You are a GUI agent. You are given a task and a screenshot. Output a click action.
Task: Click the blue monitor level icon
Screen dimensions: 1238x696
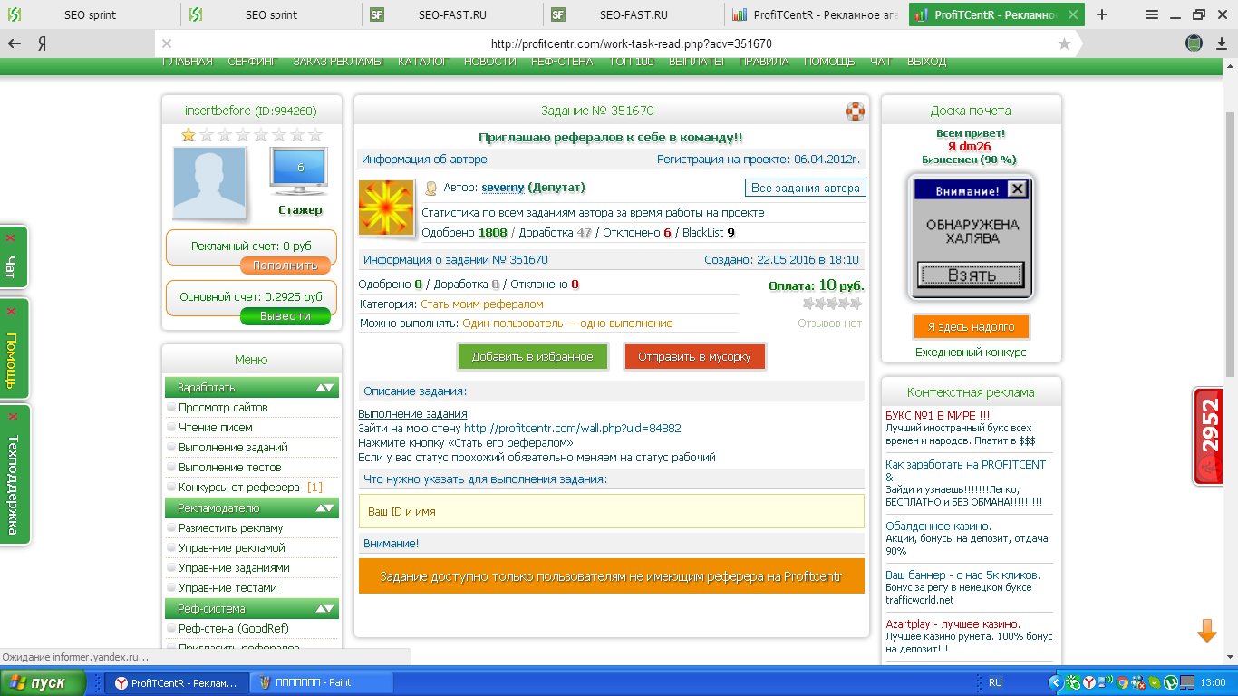pyautogui.click(x=300, y=172)
